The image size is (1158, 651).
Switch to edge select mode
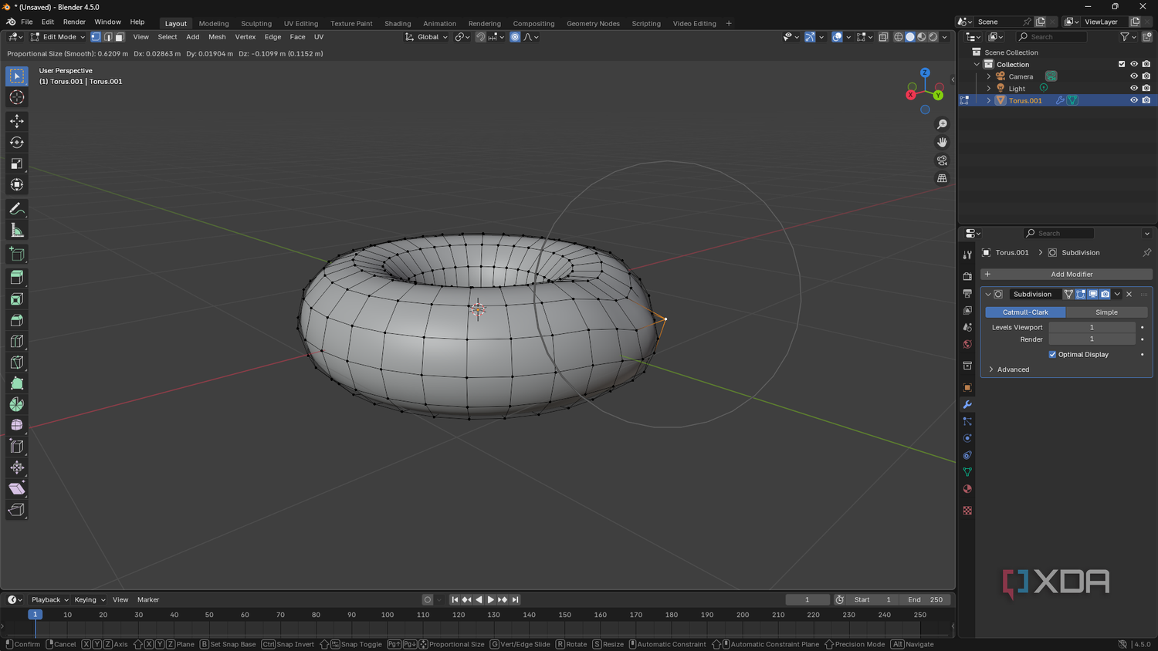point(108,37)
